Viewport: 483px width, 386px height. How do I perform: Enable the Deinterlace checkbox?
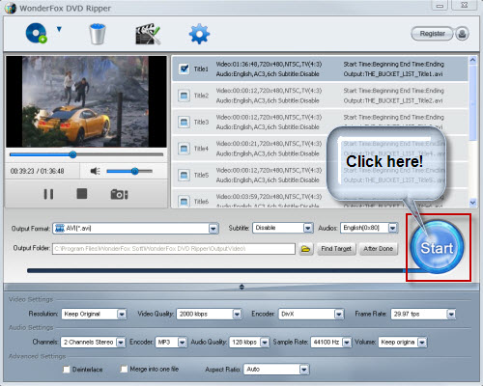point(67,369)
